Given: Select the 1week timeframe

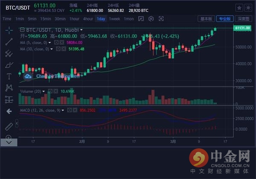Looking at the screenshot, I should 115,19.
